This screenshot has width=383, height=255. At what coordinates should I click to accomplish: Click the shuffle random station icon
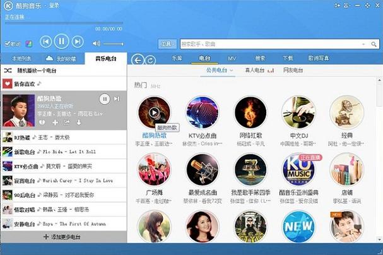click(x=8, y=71)
